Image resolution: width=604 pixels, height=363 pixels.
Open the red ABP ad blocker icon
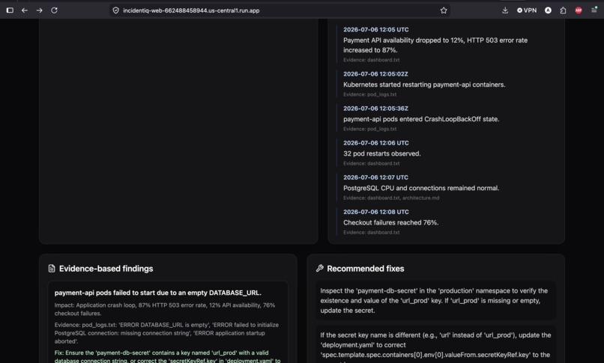(x=579, y=10)
